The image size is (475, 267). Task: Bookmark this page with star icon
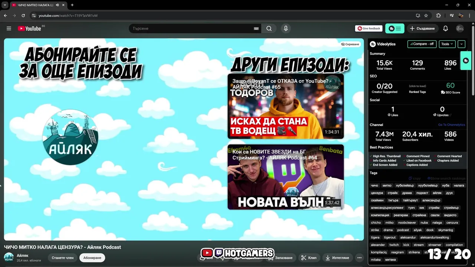coord(426,16)
